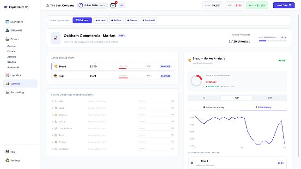Click the R&D icon in sidebar
This screenshot has height=169, width=301.
click(7, 152)
